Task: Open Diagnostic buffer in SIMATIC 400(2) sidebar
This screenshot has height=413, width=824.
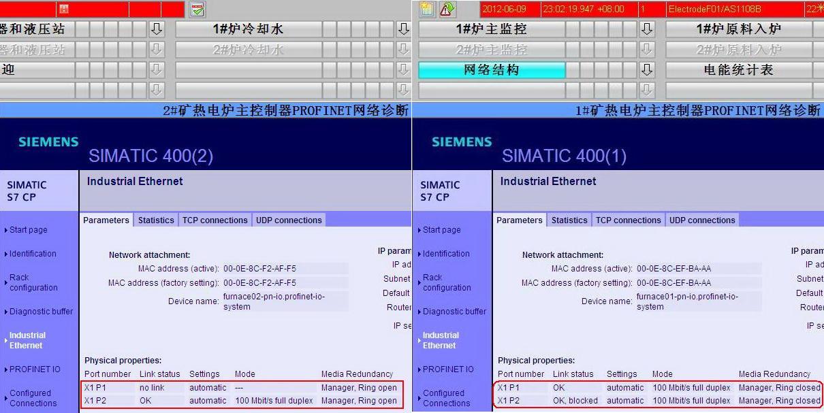Action: 41,312
